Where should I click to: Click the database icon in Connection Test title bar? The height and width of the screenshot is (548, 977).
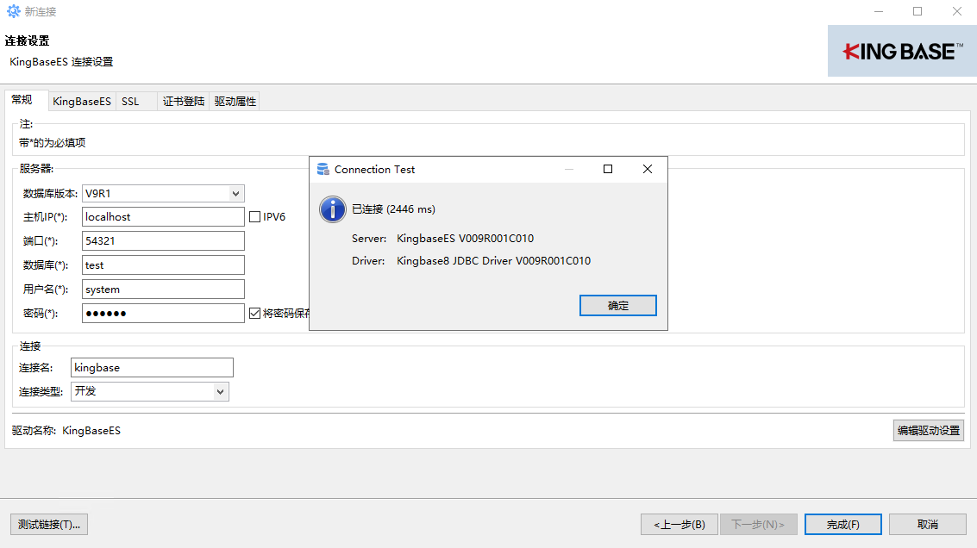pos(323,170)
